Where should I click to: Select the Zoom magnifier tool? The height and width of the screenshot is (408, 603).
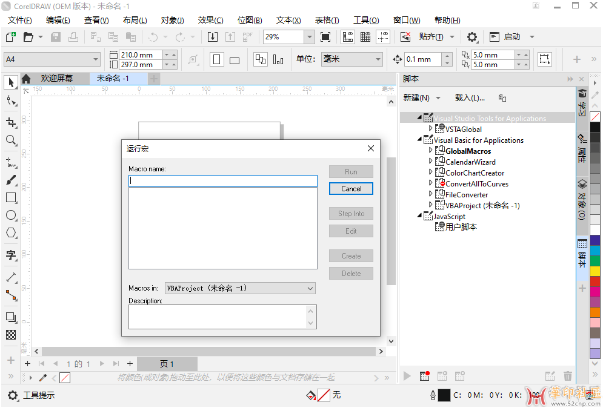coord(11,140)
